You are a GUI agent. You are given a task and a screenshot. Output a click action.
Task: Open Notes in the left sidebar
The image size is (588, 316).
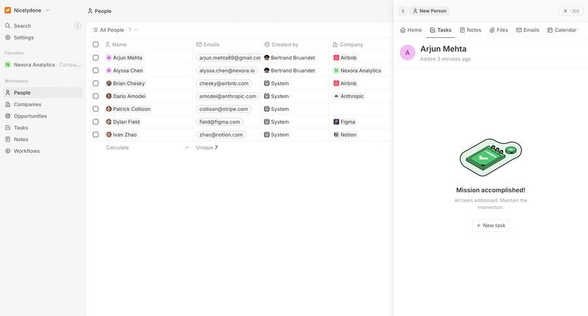pyautogui.click(x=42, y=139)
